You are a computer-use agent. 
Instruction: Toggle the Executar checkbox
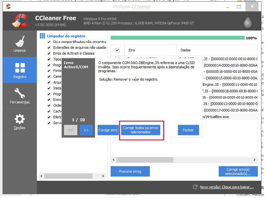pyautogui.click(x=49, y=100)
